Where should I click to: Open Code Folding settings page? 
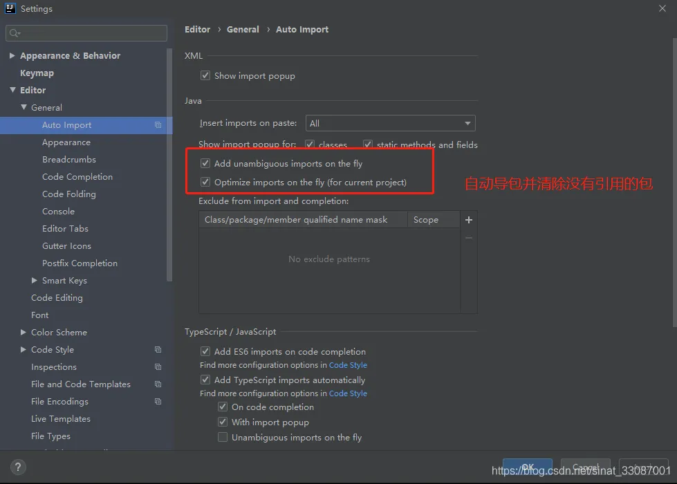click(x=68, y=194)
